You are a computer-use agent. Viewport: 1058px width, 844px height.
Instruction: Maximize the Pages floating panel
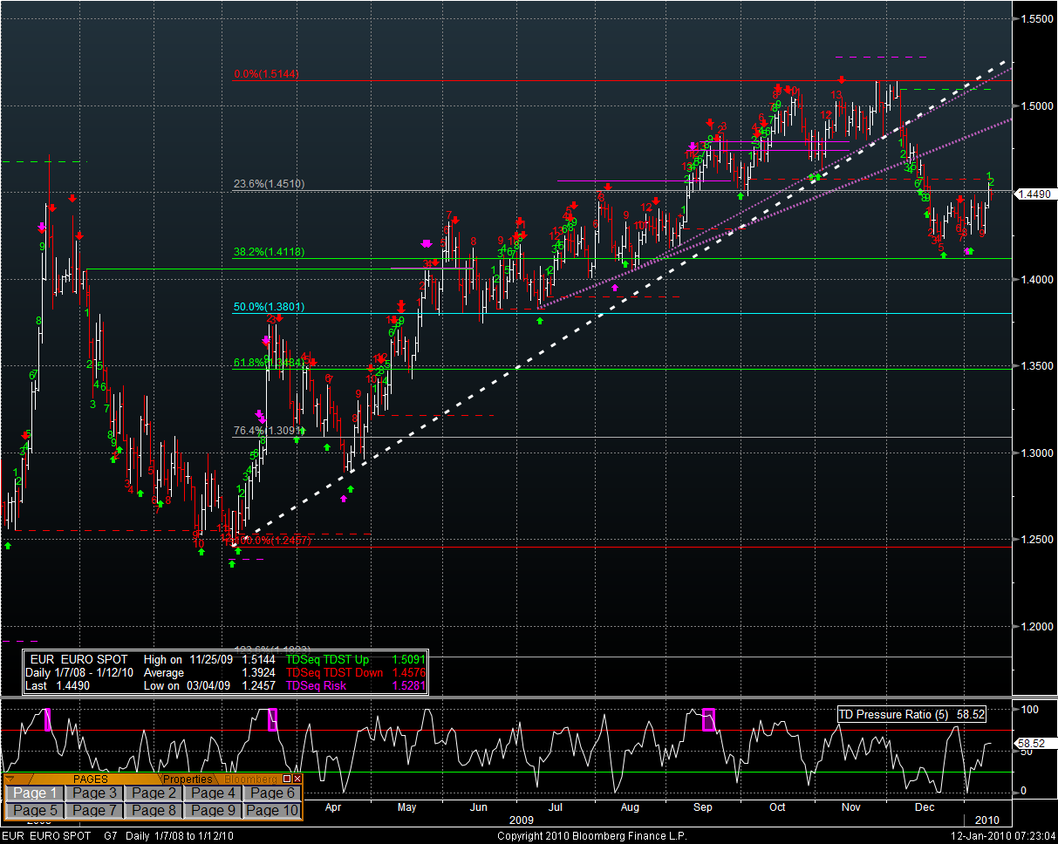[x=287, y=779]
